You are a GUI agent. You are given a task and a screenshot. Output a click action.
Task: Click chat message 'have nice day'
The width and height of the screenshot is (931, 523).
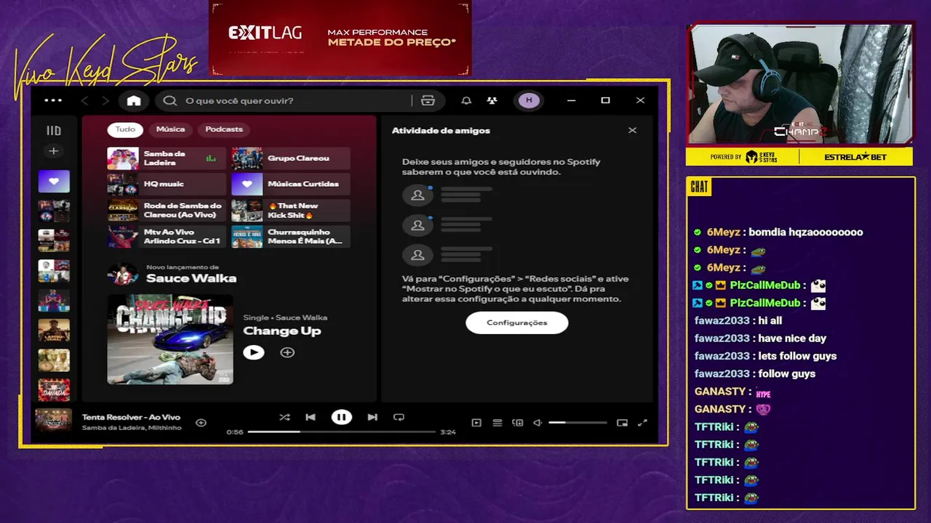pyautogui.click(x=792, y=338)
